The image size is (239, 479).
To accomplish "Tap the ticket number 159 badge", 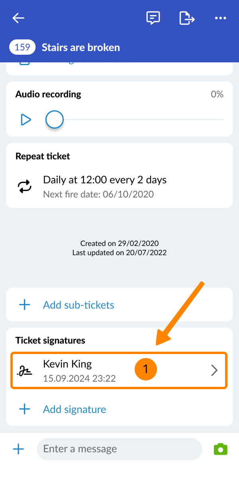I will 22,48.
